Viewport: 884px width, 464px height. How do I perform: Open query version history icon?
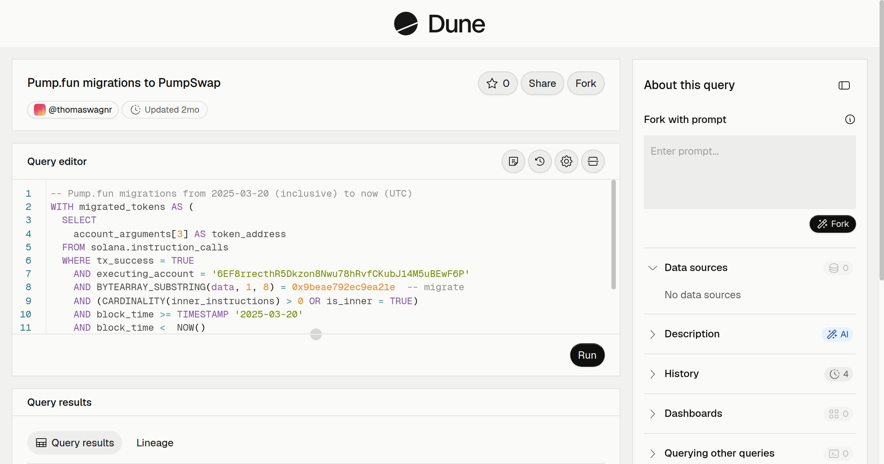[x=540, y=161]
